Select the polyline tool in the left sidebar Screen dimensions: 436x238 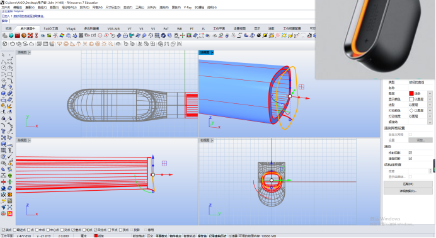click(3, 61)
